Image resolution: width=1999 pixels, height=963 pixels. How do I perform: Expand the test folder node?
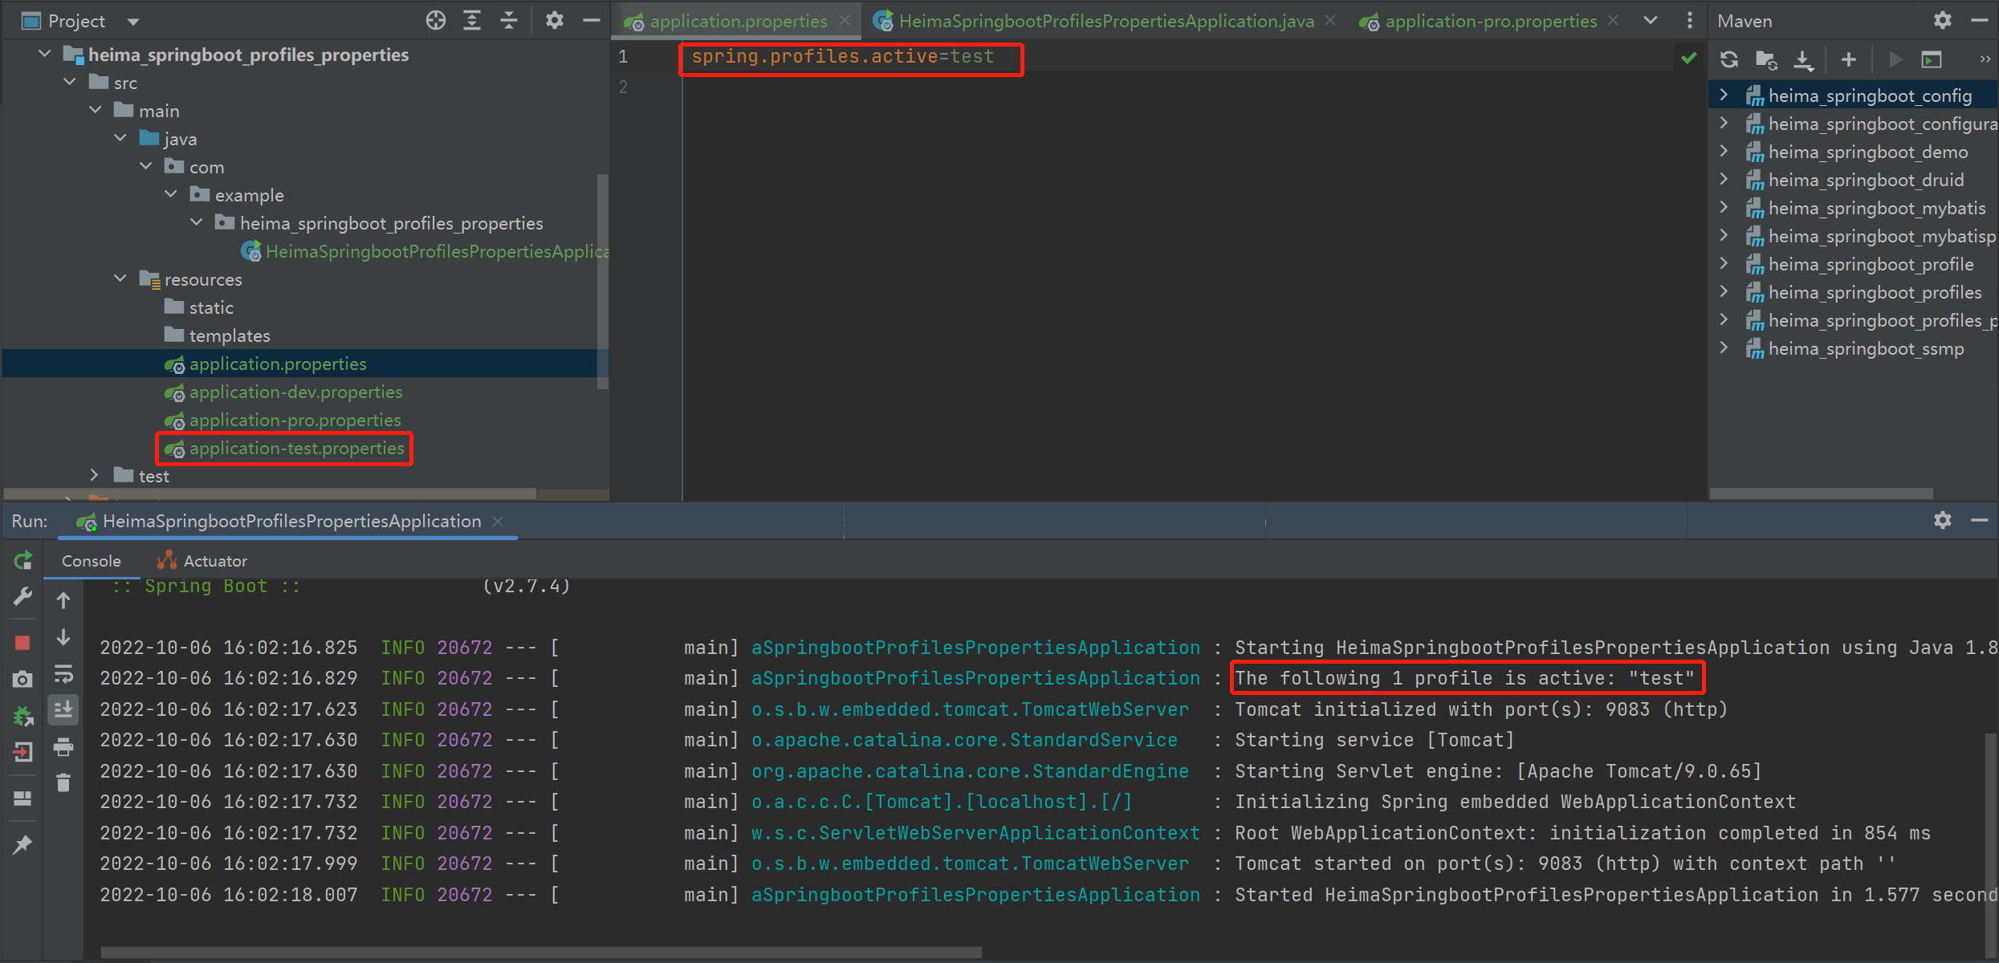pyautogui.click(x=94, y=475)
